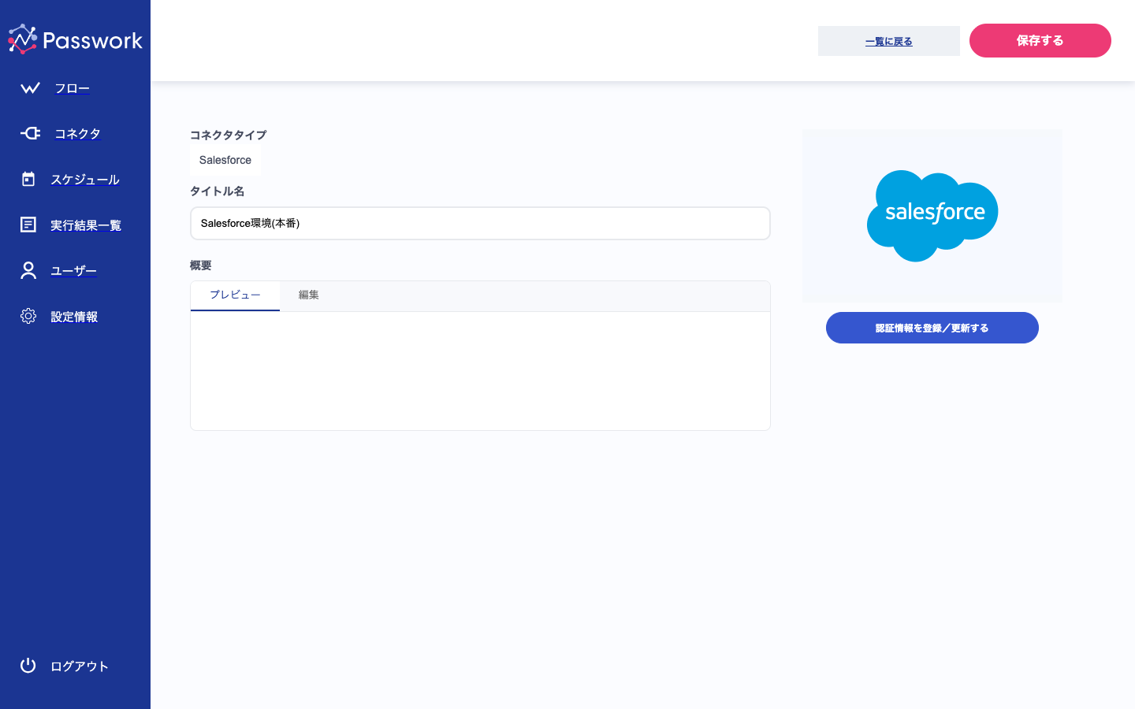This screenshot has height=709, width=1135.
Task: Click the コネクタタイプ label
Action: tap(229, 135)
